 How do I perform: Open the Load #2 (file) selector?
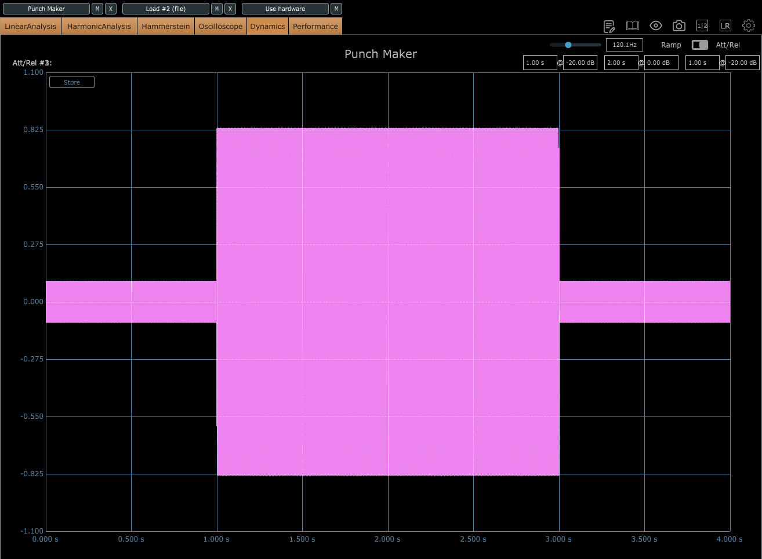click(165, 9)
